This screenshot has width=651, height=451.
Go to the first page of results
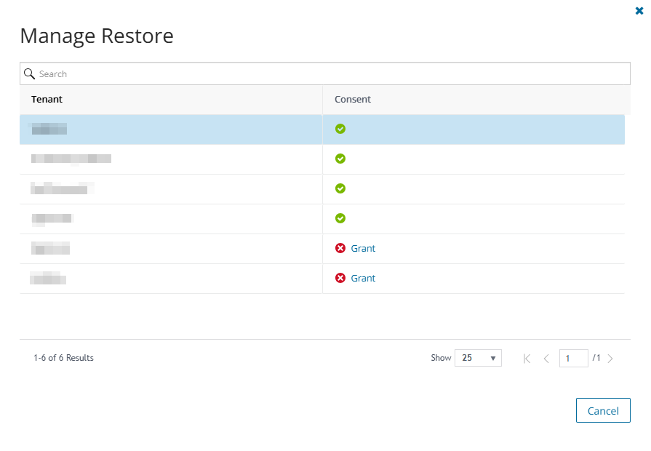coord(527,359)
